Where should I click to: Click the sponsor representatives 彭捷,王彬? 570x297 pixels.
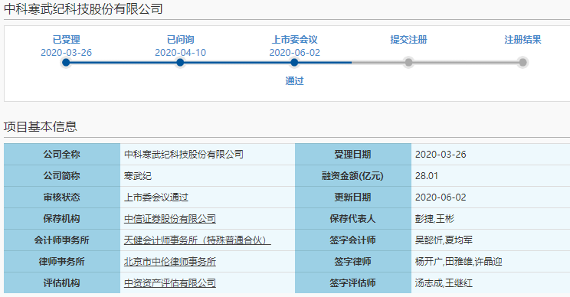tap(434, 219)
